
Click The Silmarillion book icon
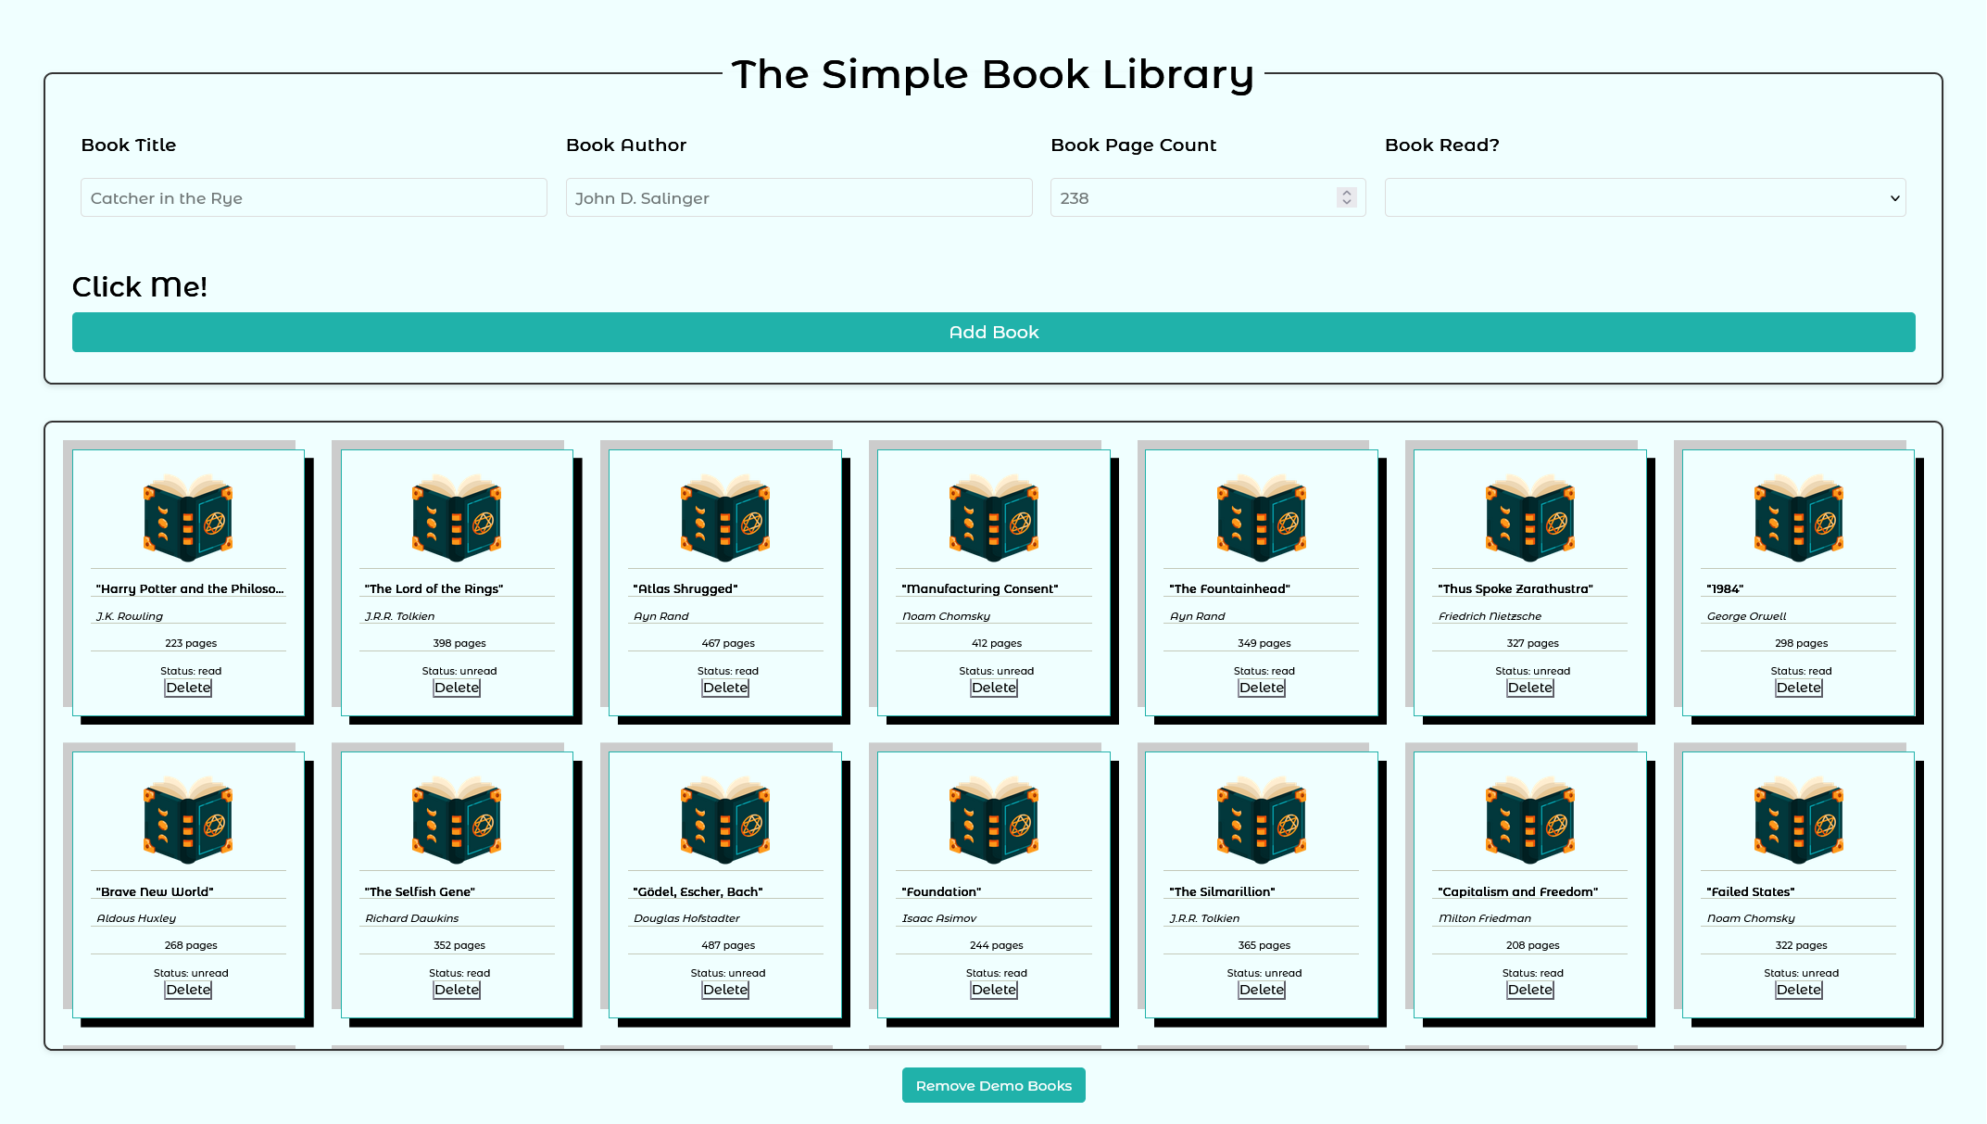pyautogui.click(x=1261, y=821)
